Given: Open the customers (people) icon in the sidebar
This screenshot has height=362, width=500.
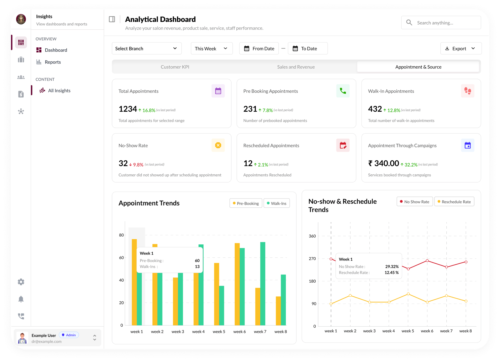Looking at the screenshot, I should 21,77.
